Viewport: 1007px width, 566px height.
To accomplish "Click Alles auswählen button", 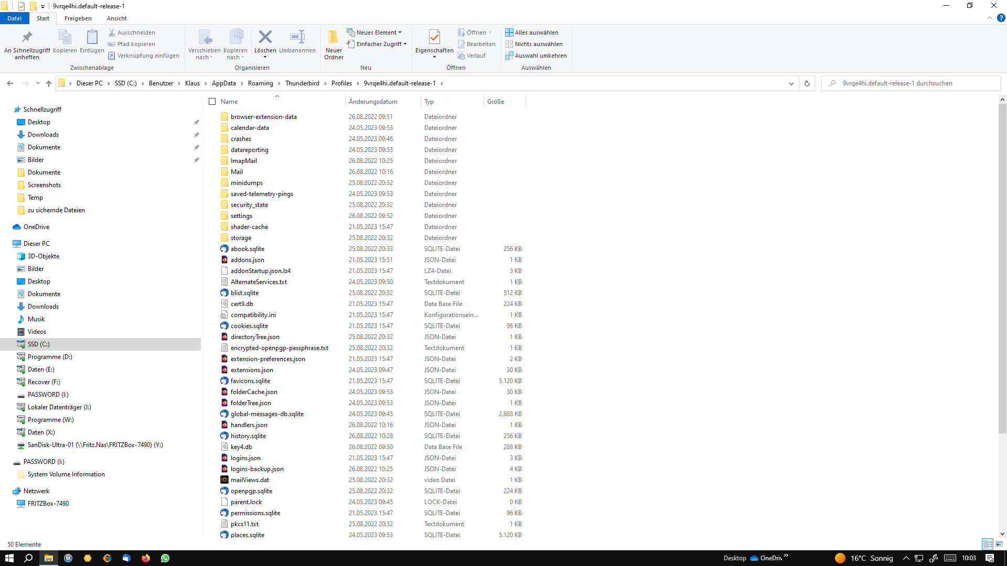I will (532, 32).
